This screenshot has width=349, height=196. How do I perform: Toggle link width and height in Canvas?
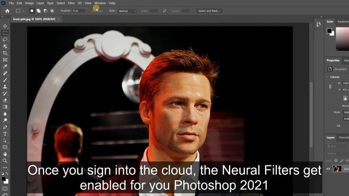pos(330,87)
